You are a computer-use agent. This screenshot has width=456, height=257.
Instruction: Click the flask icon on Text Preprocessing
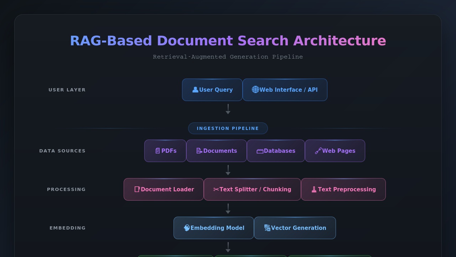click(x=314, y=189)
